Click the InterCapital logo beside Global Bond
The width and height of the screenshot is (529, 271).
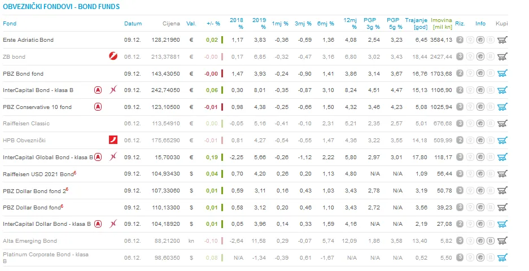(113, 156)
